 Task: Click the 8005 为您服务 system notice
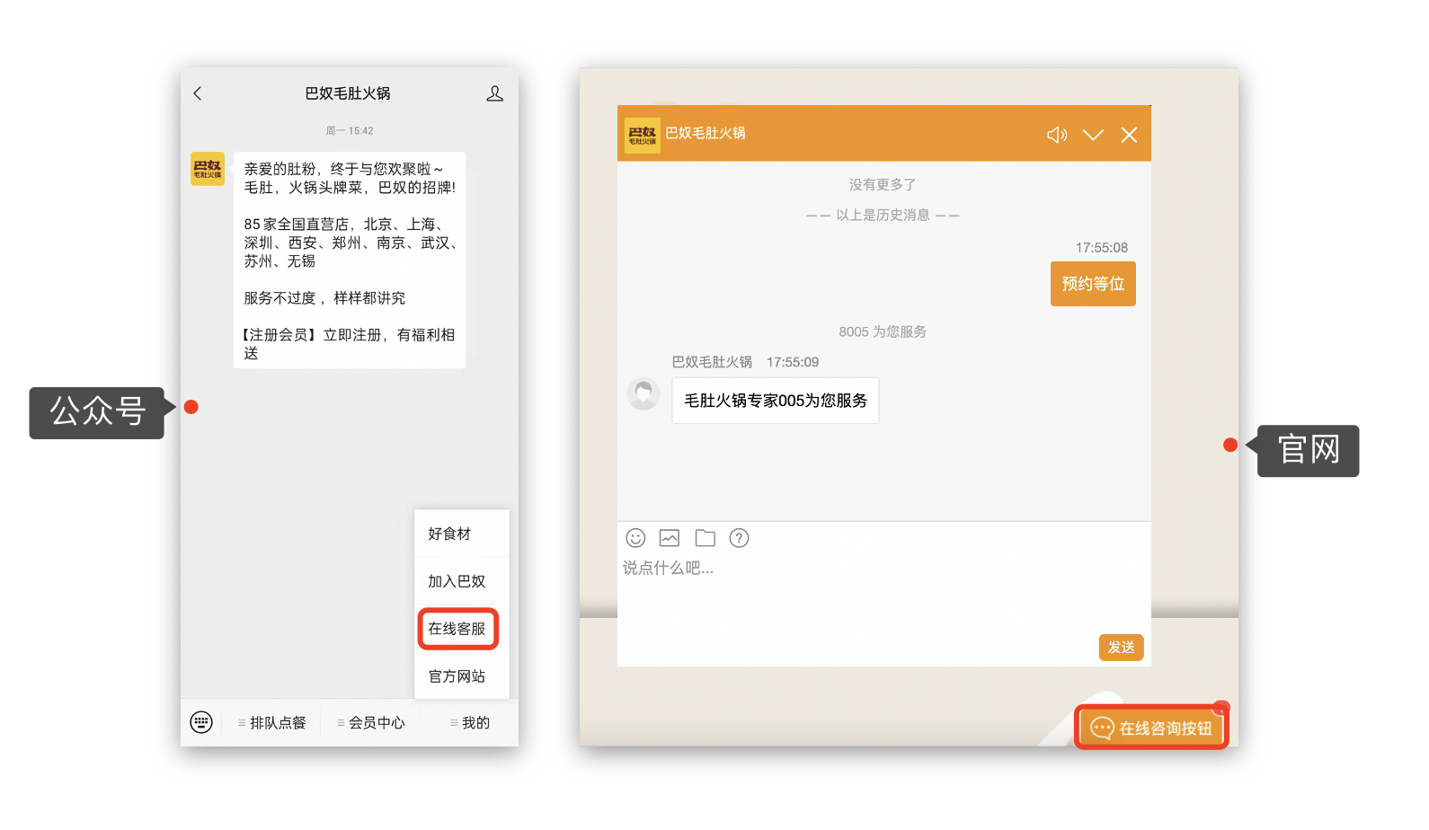click(x=883, y=331)
